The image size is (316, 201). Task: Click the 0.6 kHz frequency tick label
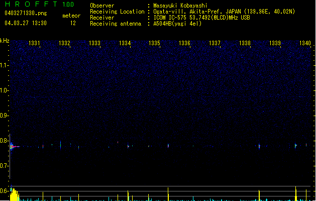[4, 191]
